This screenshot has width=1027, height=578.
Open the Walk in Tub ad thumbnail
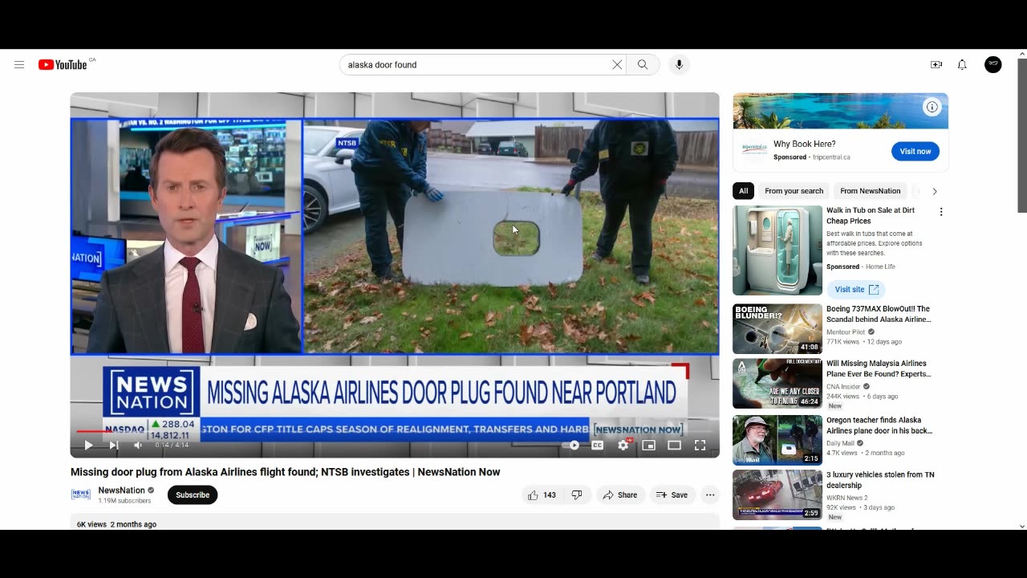(777, 250)
